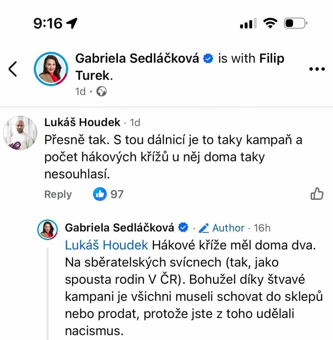Tap Gabriela Sedláčková's name in post header
This screenshot has width=333, height=340.
click(137, 59)
